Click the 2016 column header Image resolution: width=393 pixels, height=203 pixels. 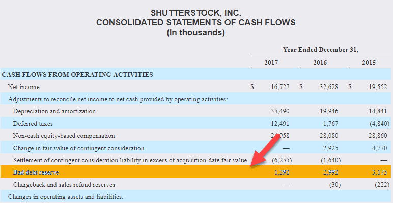(x=320, y=62)
